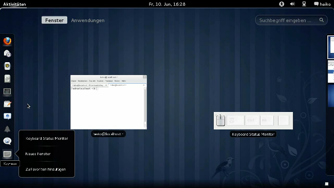Screen dimensions: 334x188
Task: Switch to the first workspace thumbnail
Action: click(330, 47)
